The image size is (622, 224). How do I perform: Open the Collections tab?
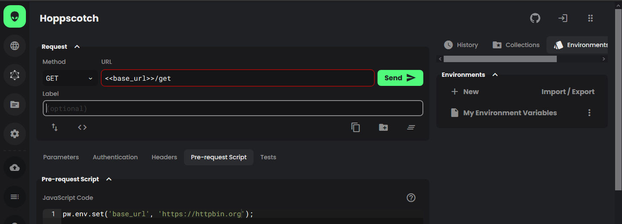516,45
